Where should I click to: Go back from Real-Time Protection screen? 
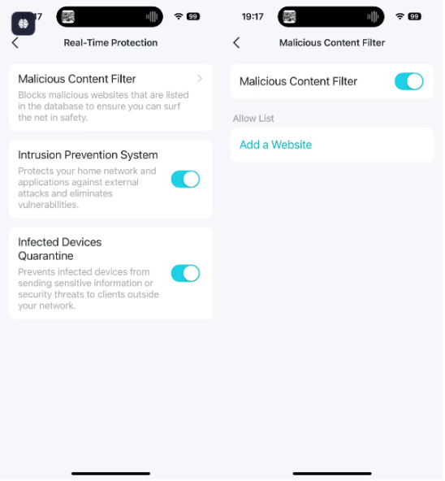click(15, 42)
